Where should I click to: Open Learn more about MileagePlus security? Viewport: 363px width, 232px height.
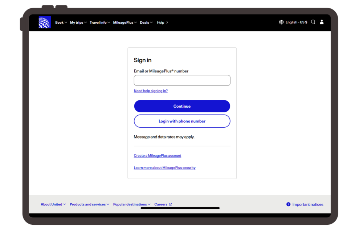pyautogui.click(x=164, y=168)
